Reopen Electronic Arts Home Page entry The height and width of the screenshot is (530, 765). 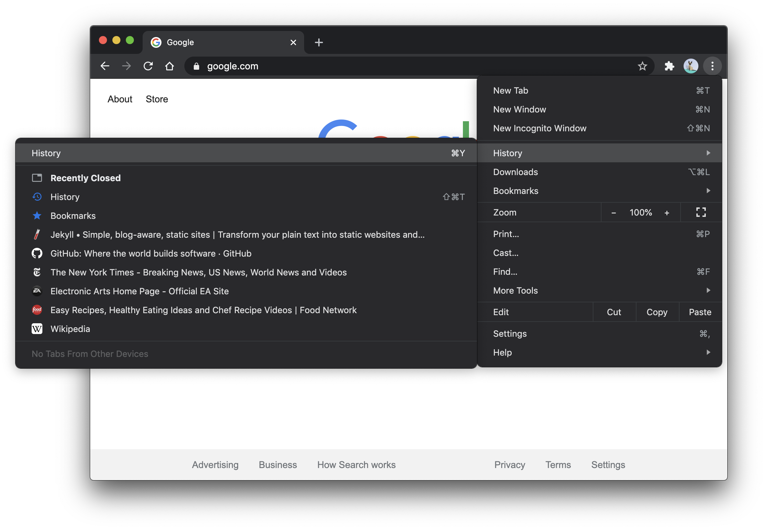[x=246, y=291]
